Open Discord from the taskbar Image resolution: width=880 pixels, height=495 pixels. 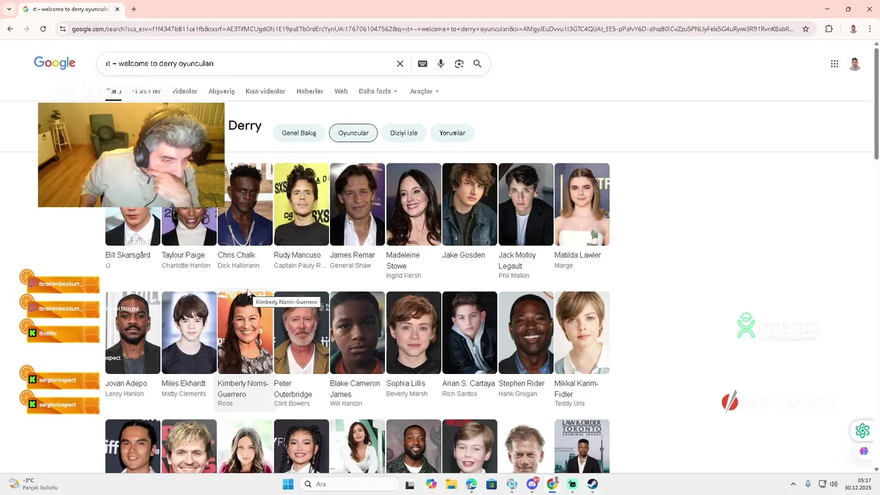[532, 484]
